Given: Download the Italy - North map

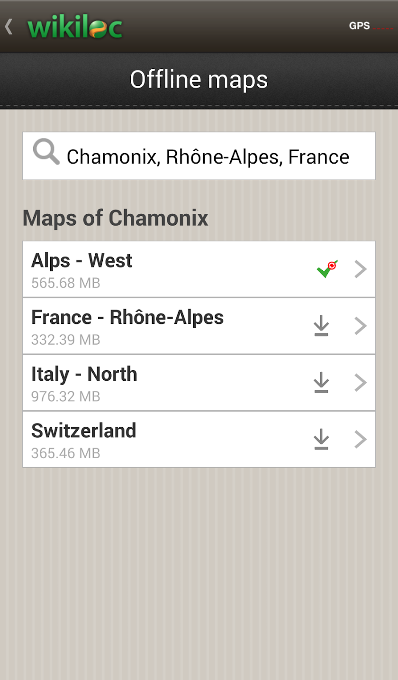Looking at the screenshot, I should click(321, 383).
